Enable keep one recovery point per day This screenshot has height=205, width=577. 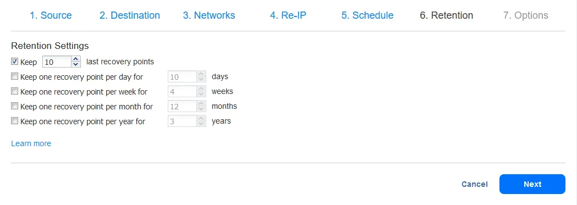point(14,76)
